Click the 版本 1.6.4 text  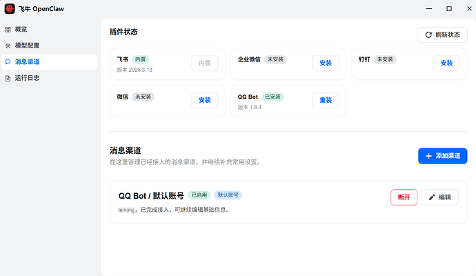pos(250,107)
